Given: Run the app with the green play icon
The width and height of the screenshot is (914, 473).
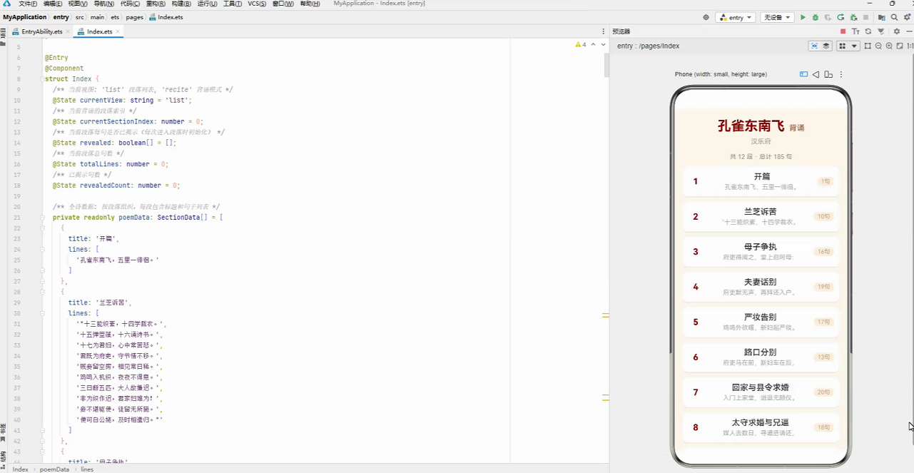Looking at the screenshot, I should 803,17.
